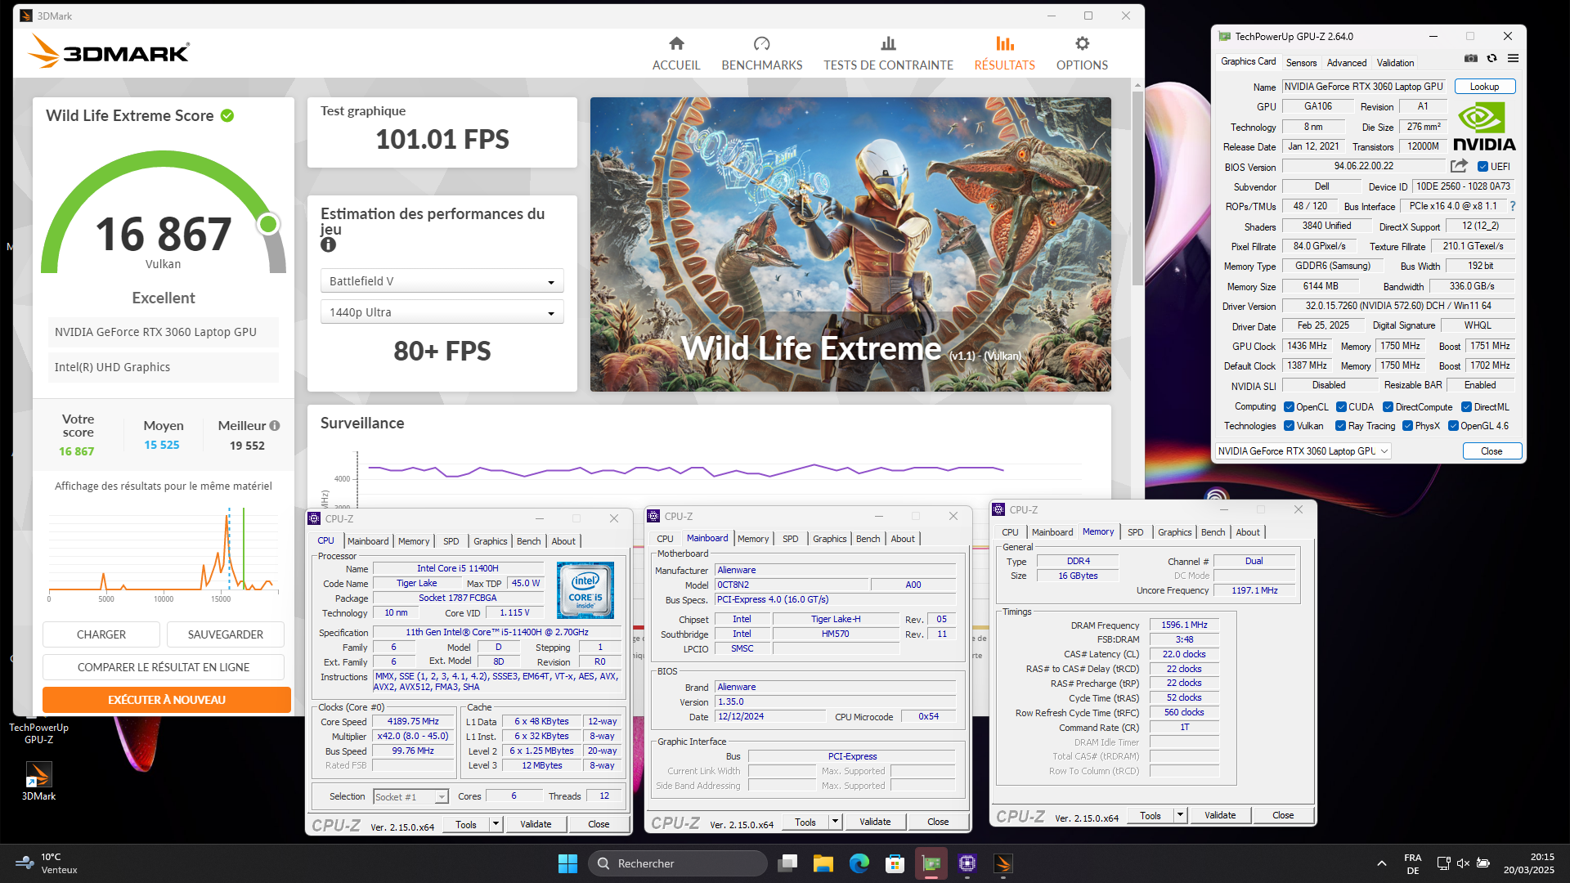
Task: Open the Windows Start menu
Action: 567,863
